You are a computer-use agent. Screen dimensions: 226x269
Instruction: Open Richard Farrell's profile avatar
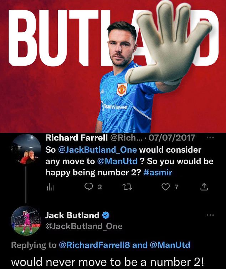pos(26,149)
